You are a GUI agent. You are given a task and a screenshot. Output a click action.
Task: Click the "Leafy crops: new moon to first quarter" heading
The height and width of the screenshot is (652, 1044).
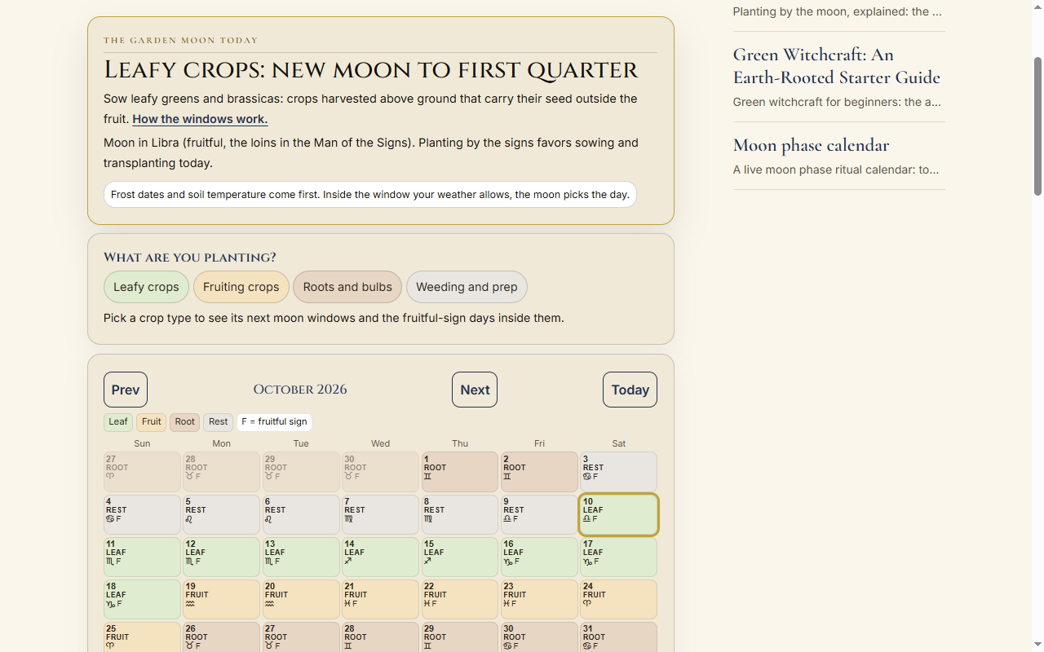click(371, 70)
